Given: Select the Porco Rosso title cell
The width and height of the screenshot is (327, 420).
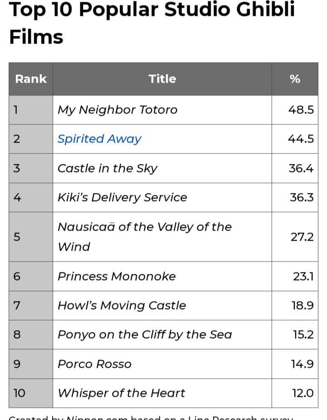Looking at the screenshot, I should tap(94, 364).
